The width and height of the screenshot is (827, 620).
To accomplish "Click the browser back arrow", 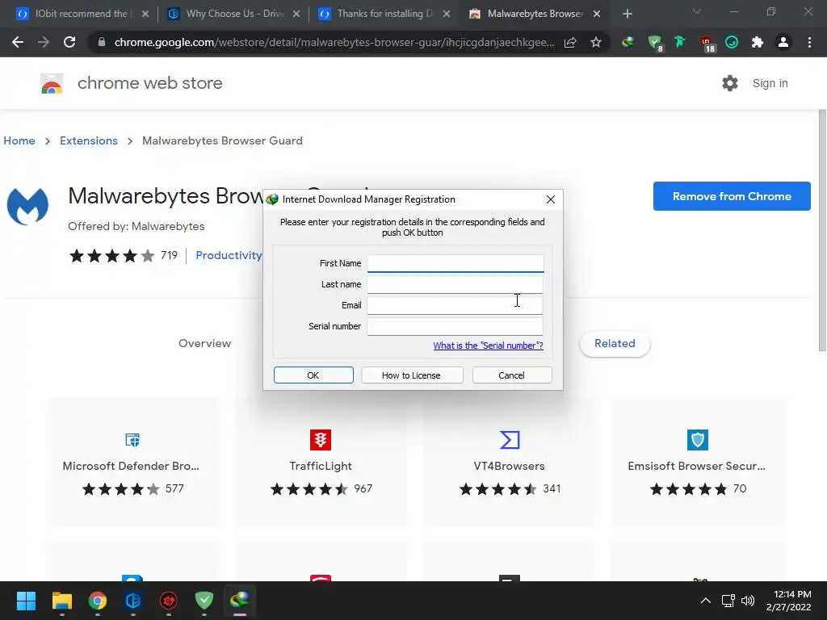I will click(18, 42).
